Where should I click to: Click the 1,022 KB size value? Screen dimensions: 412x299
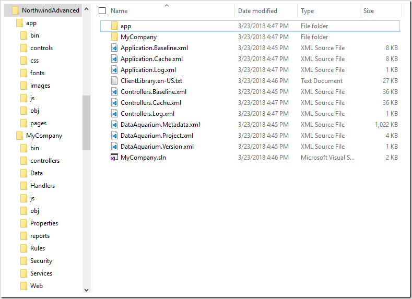tap(386, 124)
